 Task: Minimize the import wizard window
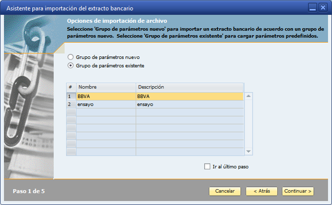click(312, 8)
